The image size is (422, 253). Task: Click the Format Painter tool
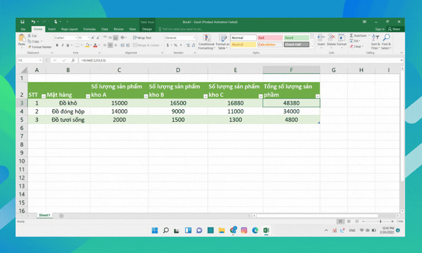pos(39,47)
